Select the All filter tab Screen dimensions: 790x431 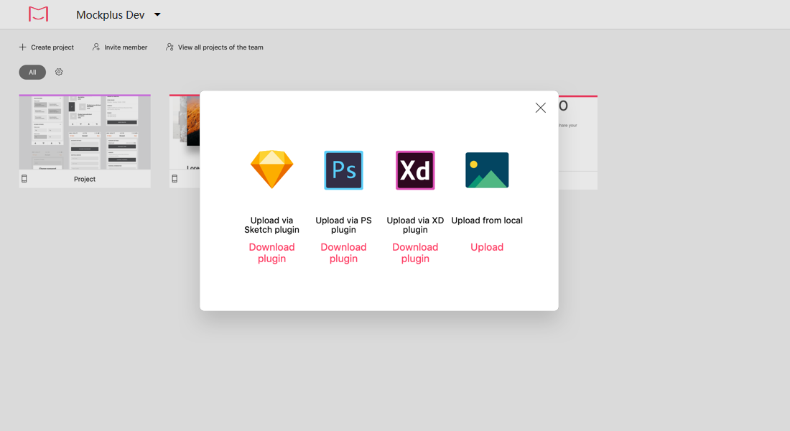tap(32, 72)
